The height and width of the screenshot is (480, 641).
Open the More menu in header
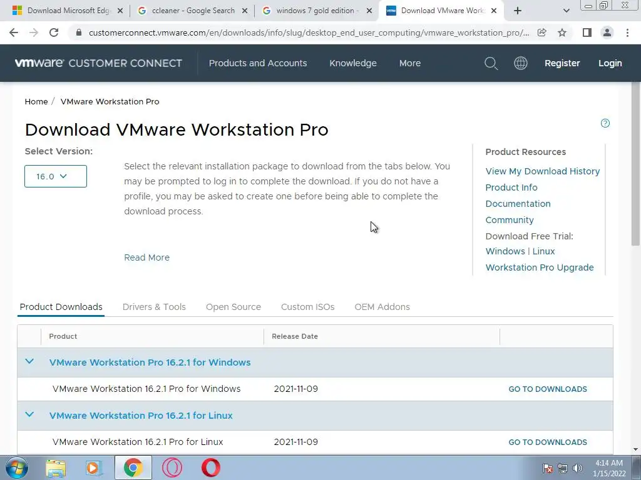pyautogui.click(x=410, y=63)
